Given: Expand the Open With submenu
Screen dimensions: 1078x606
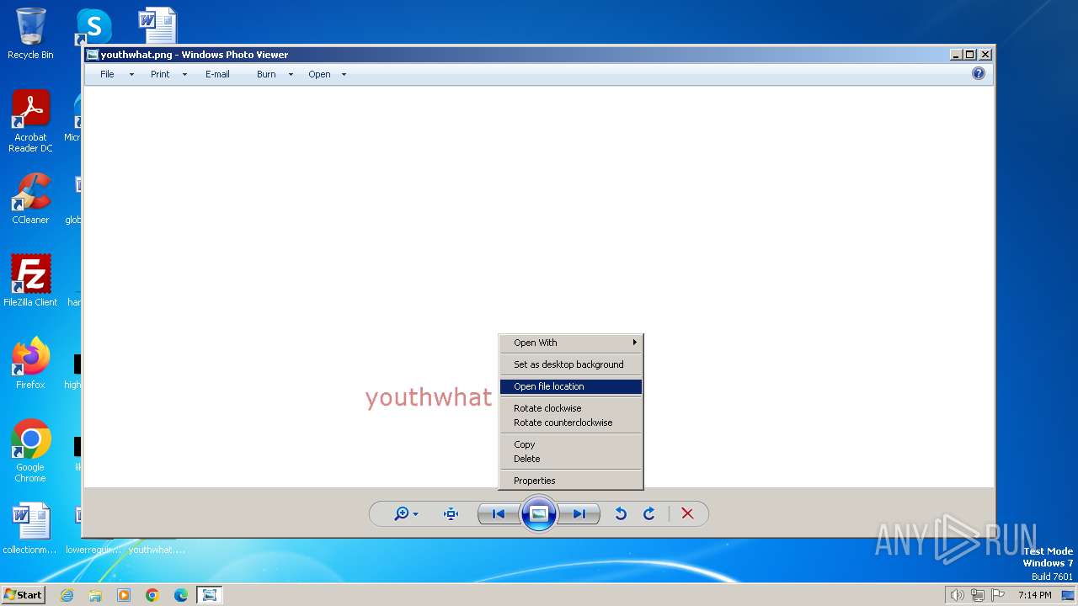Looking at the screenshot, I should pyautogui.click(x=571, y=343).
